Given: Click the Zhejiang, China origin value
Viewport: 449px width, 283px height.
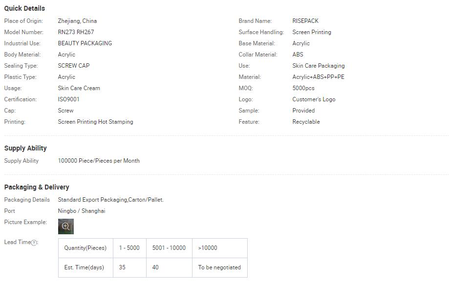Looking at the screenshot, I should click(x=77, y=21).
